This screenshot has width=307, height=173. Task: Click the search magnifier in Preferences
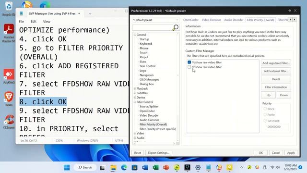tap(175, 27)
